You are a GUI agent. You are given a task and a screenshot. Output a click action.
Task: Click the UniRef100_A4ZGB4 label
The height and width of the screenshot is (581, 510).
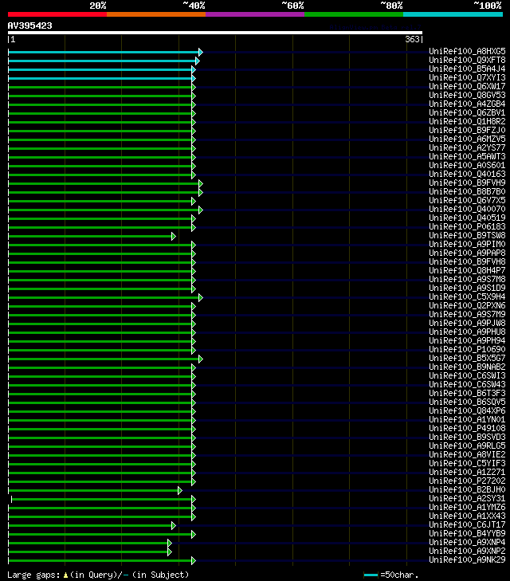coord(467,104)
